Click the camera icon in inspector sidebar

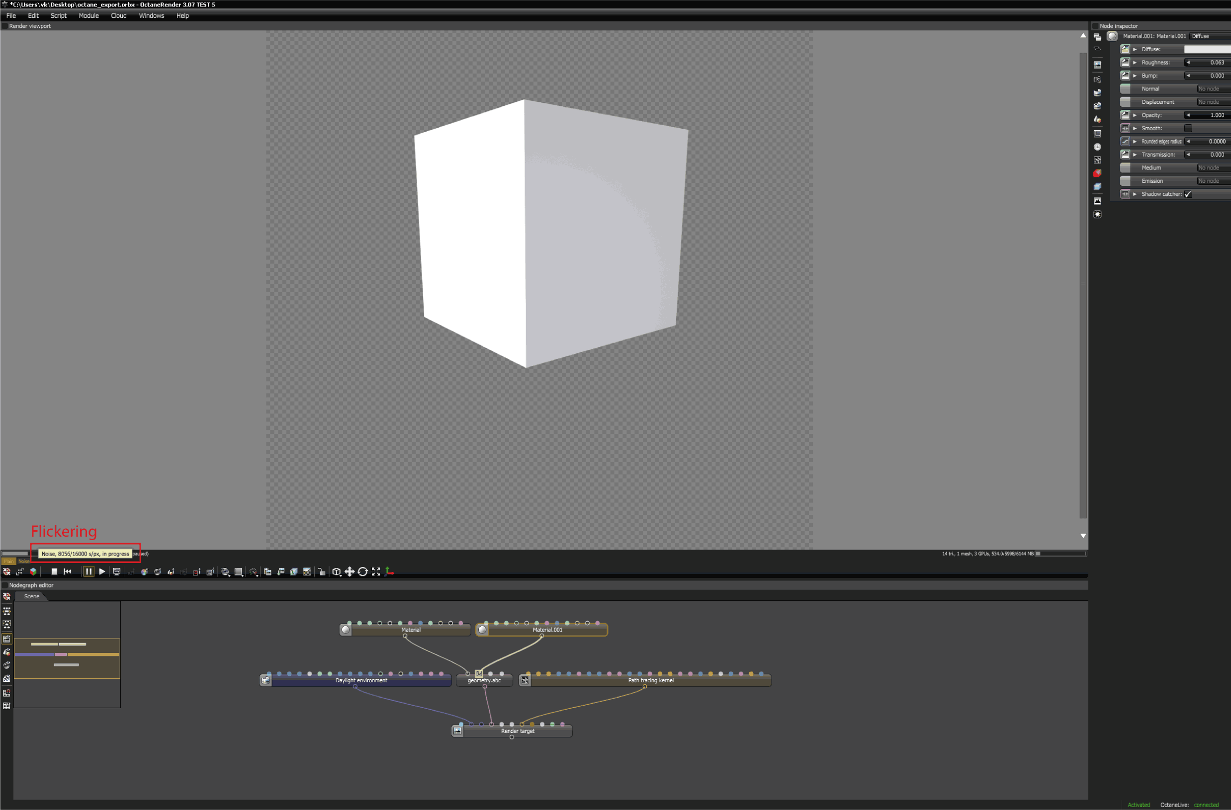[1097, 80]
